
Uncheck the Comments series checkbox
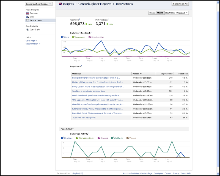tap(73, 37)
